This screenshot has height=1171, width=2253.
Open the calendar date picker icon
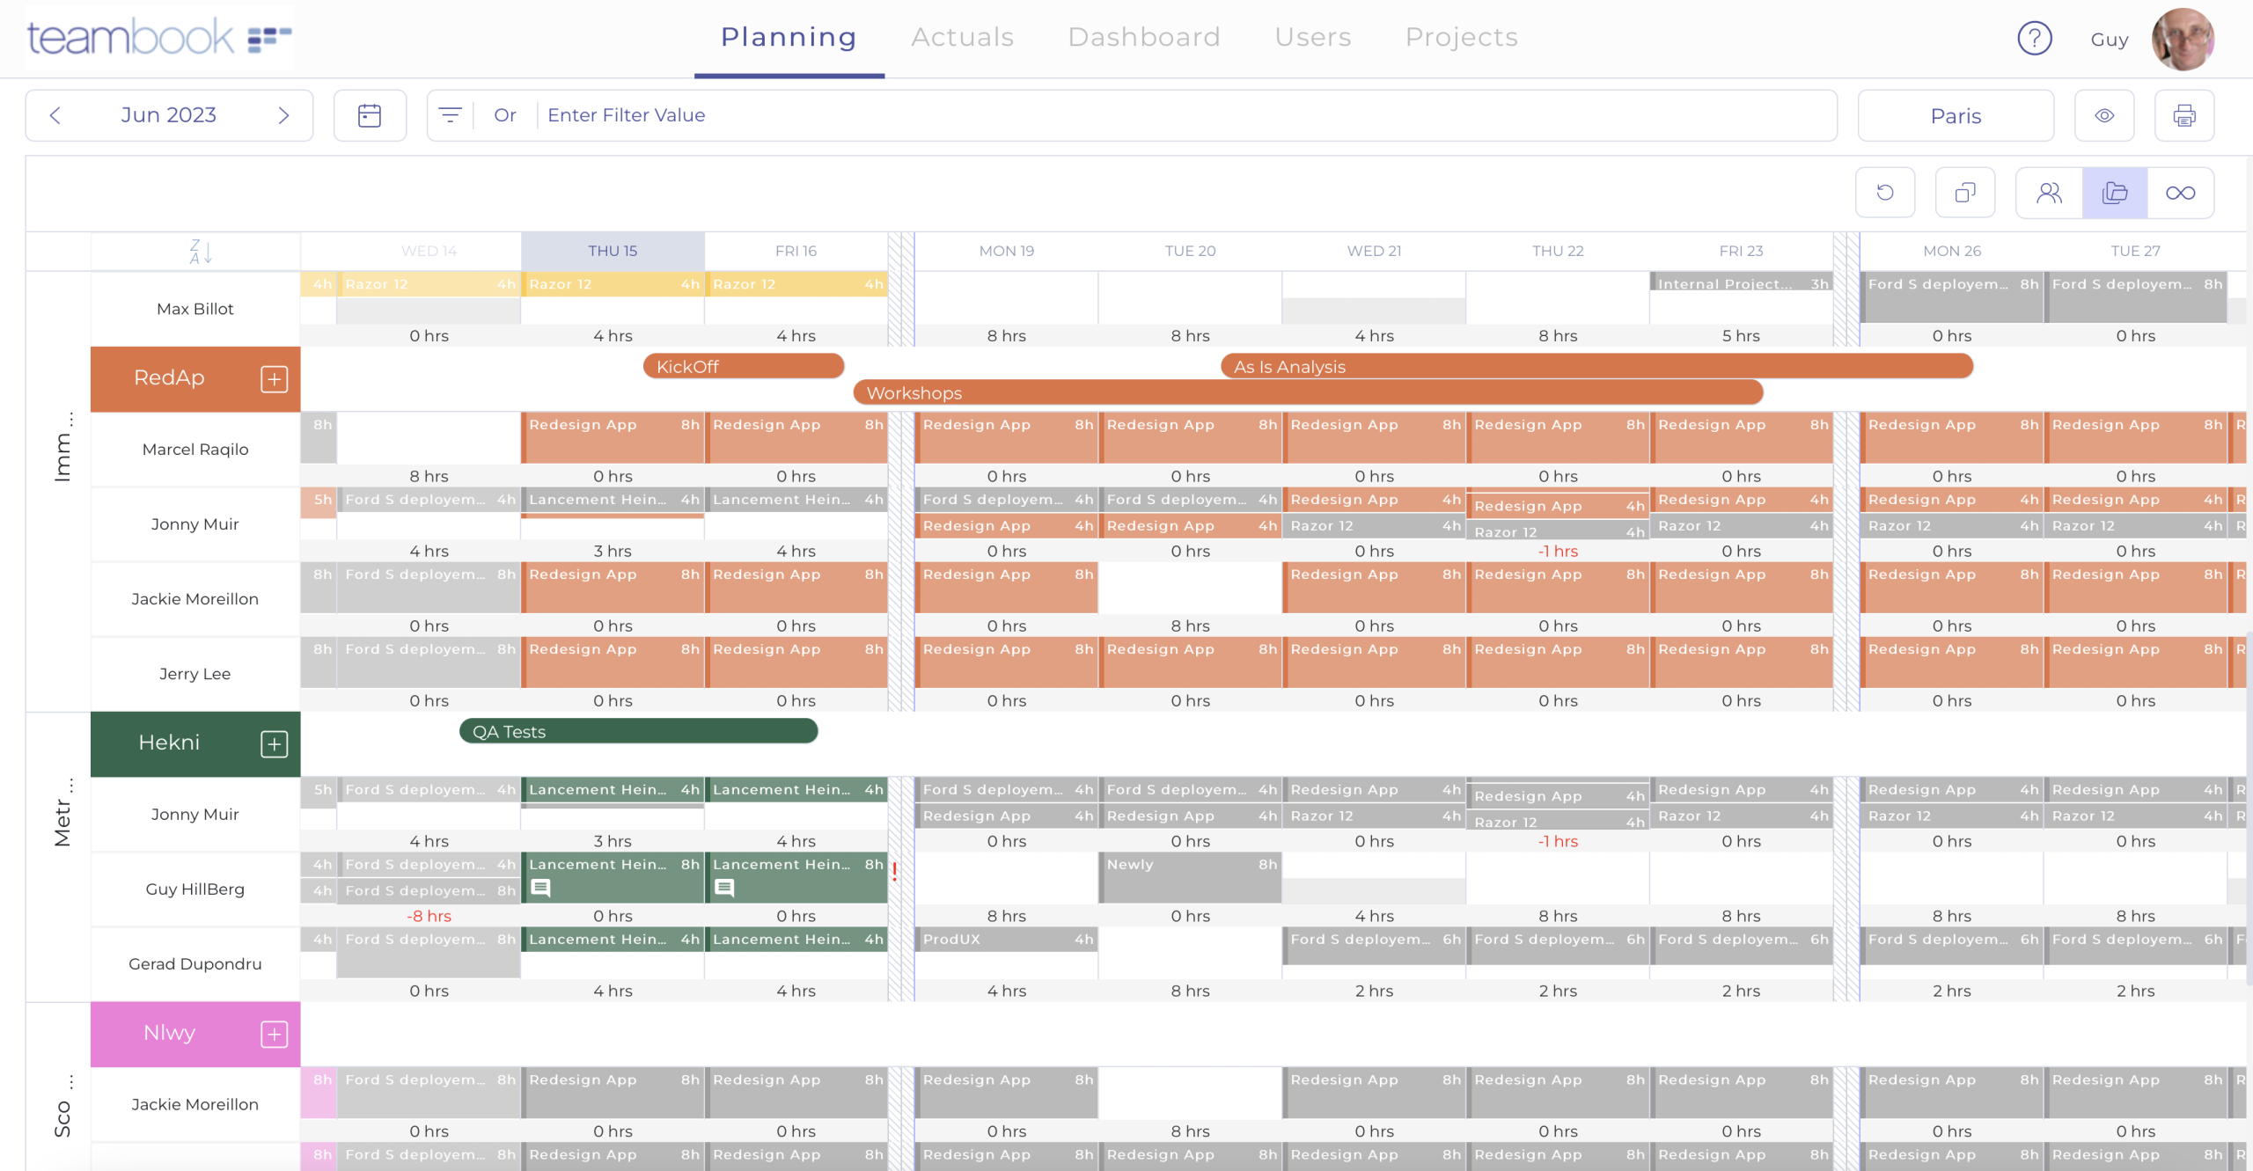point(370,114)
